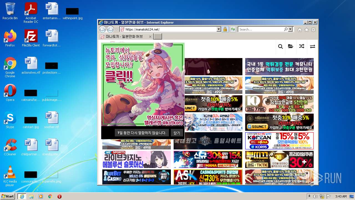Close the 마나토끼 browser tab
355x200 pixels.
point(150,36)
